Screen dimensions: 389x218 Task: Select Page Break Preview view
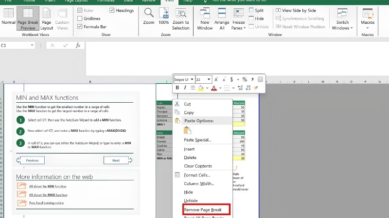tap(28, 18)
